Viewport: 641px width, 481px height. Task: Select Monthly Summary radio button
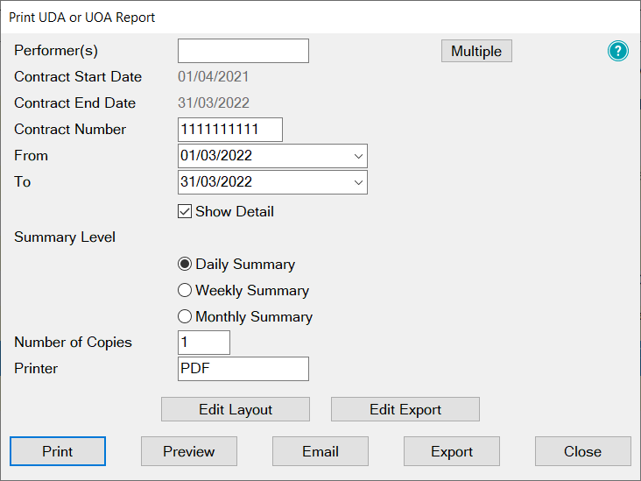coord(185,316)
